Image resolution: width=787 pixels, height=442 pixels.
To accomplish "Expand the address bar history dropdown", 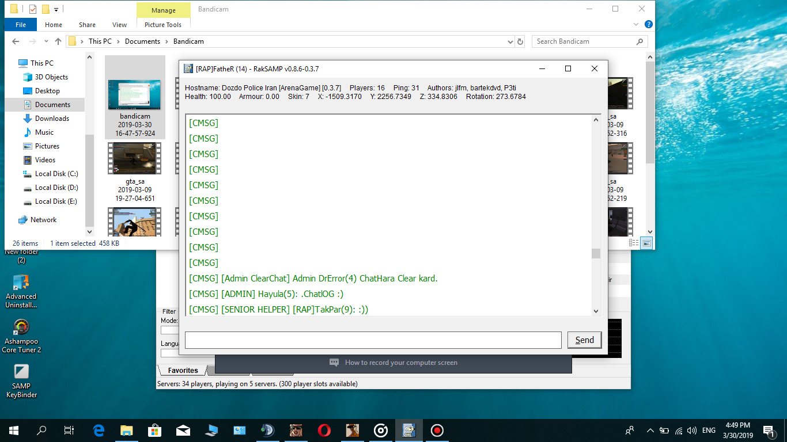I will point(510,41).
